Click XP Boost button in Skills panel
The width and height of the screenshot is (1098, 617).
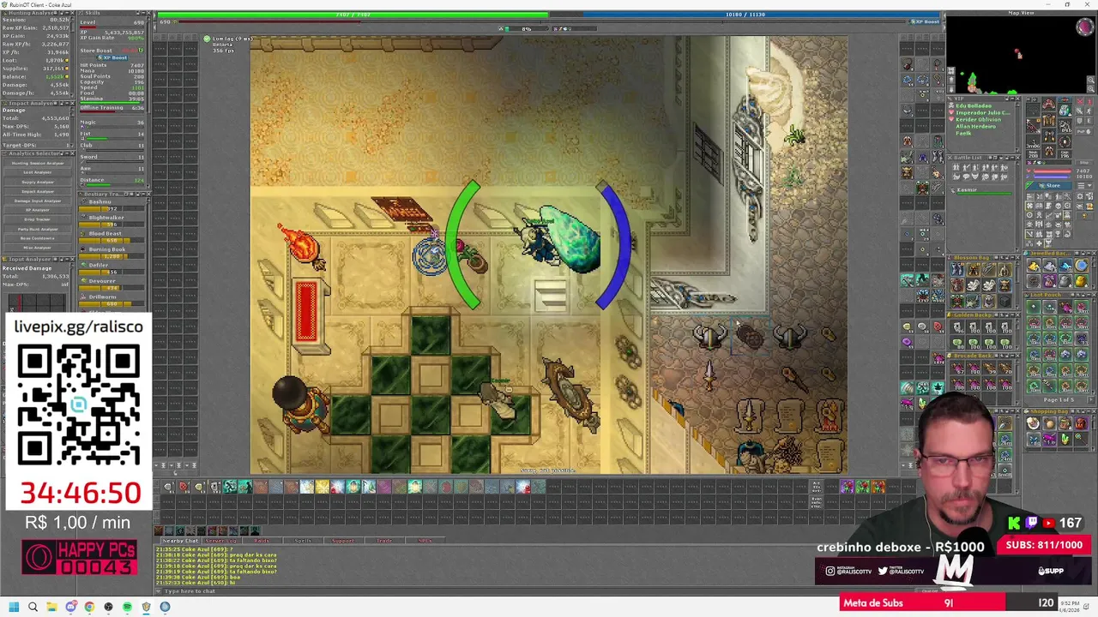click(112, 57)
